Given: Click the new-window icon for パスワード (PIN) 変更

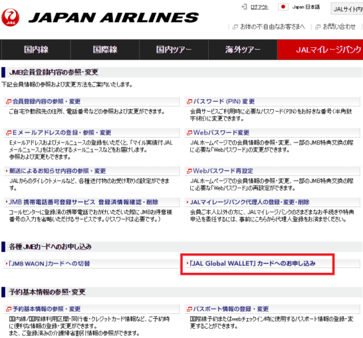Looking at the screenshot, I should tap(189, 102).
